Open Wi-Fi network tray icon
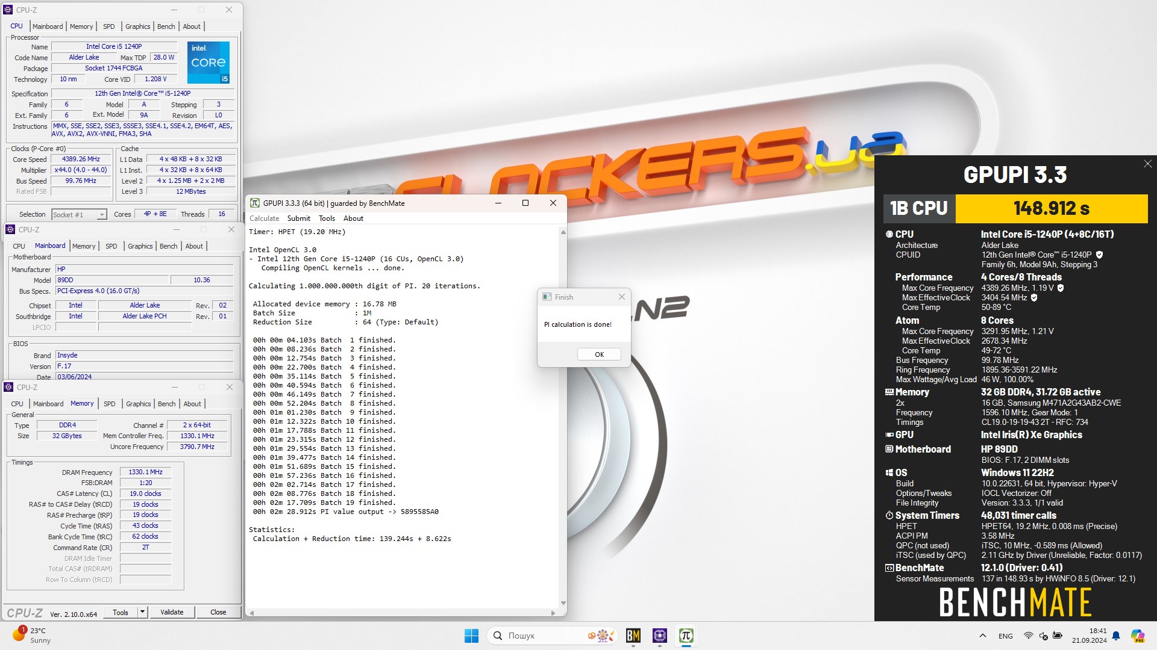 1028,636
